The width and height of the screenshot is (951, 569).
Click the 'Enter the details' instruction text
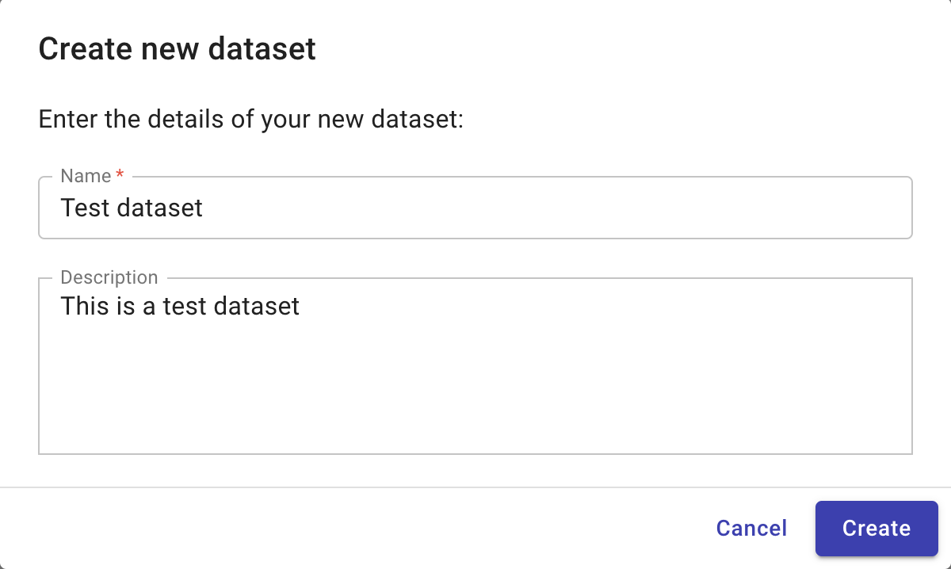pos(250,119)
